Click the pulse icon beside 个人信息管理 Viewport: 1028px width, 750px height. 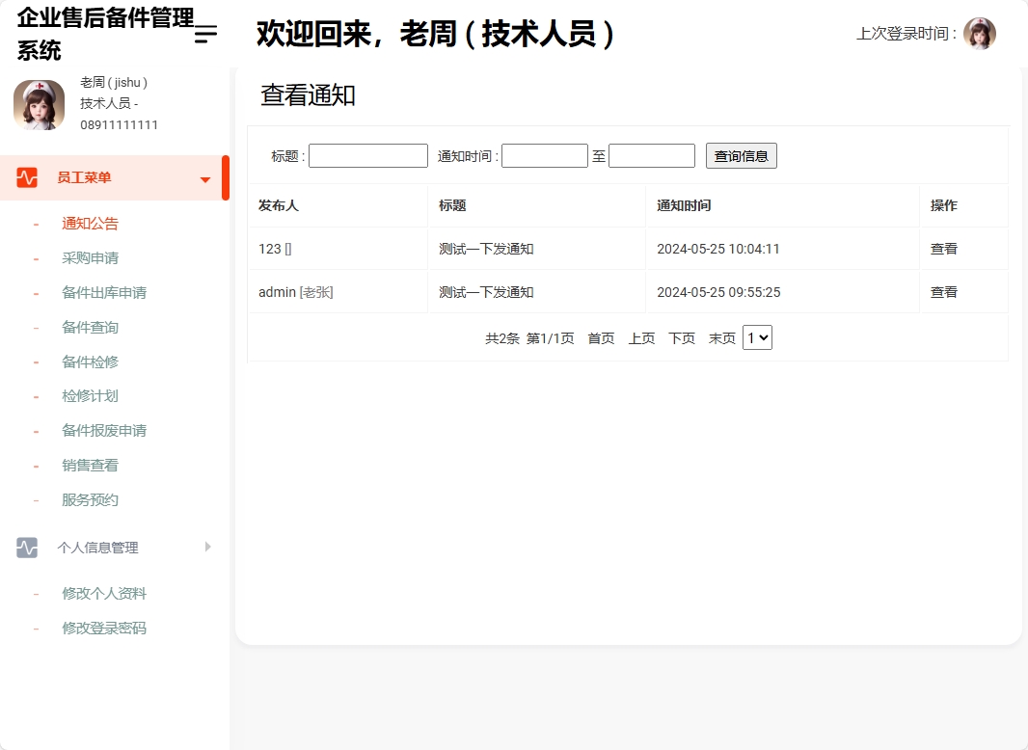tap(27, 546)
